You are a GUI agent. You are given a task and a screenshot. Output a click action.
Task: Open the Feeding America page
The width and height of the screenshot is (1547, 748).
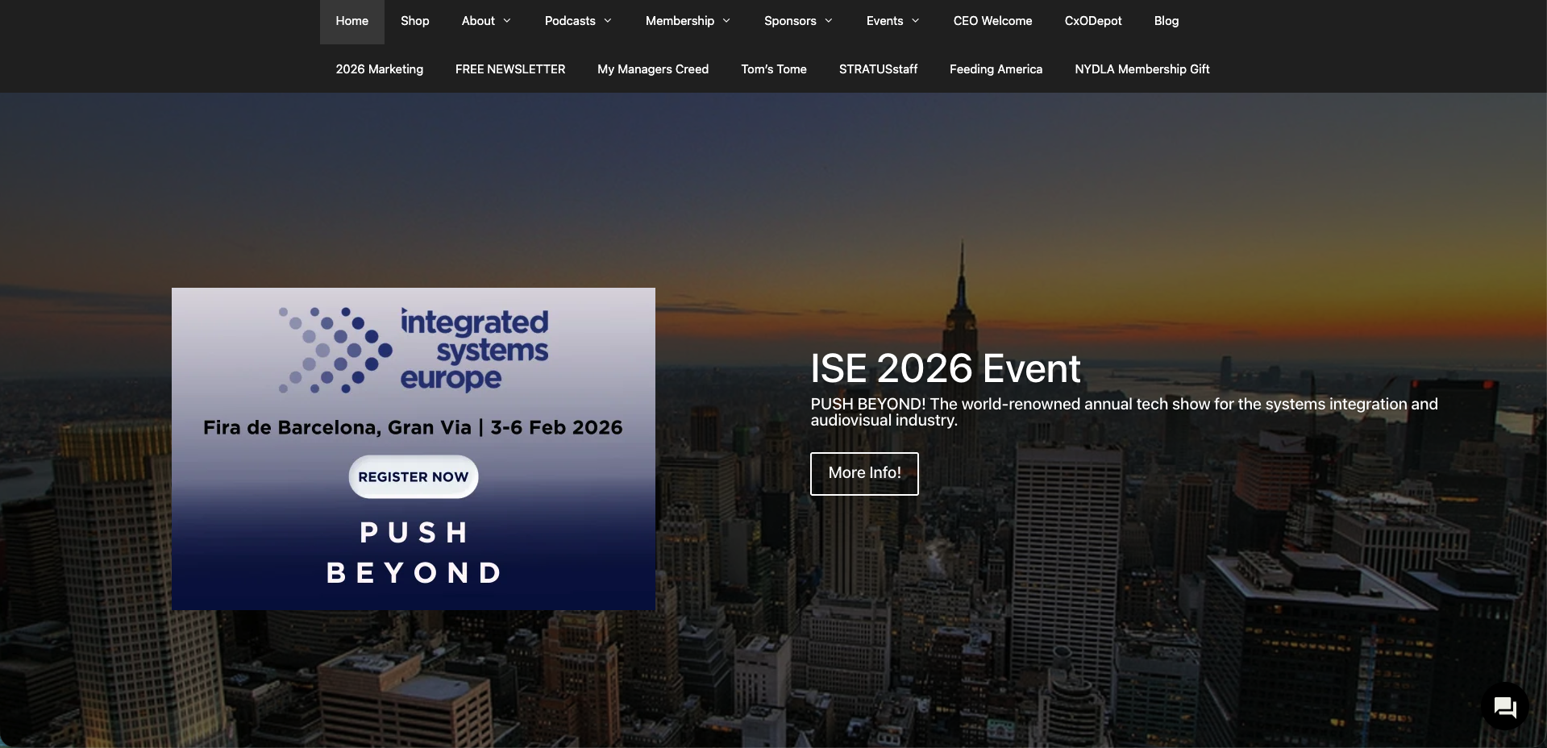click(x=996, y=69)
